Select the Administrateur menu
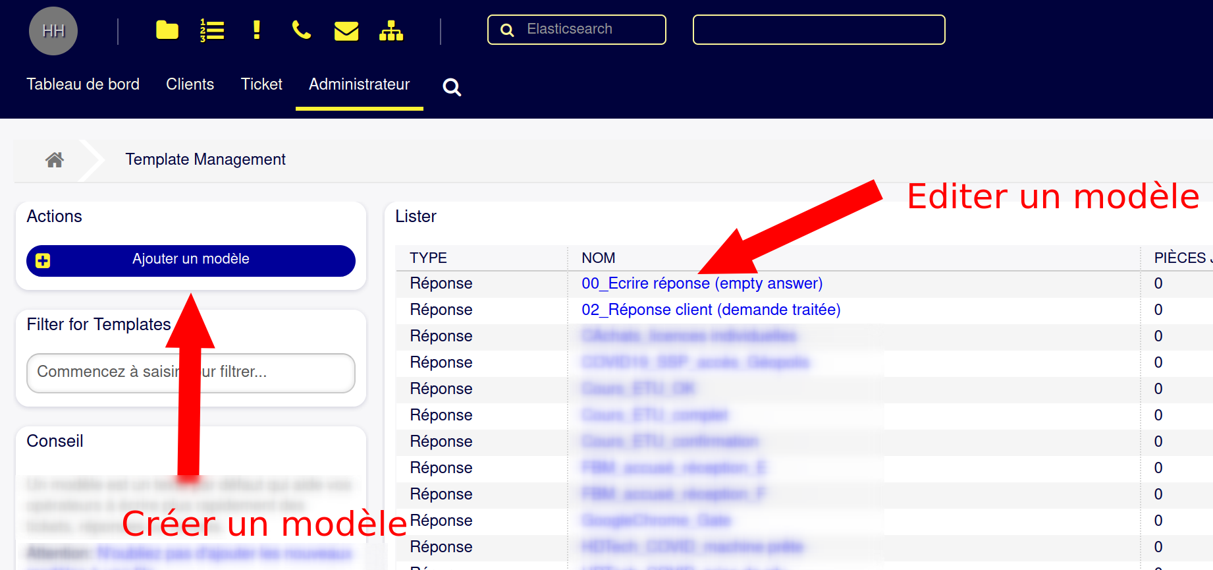 tap(359, 84)
